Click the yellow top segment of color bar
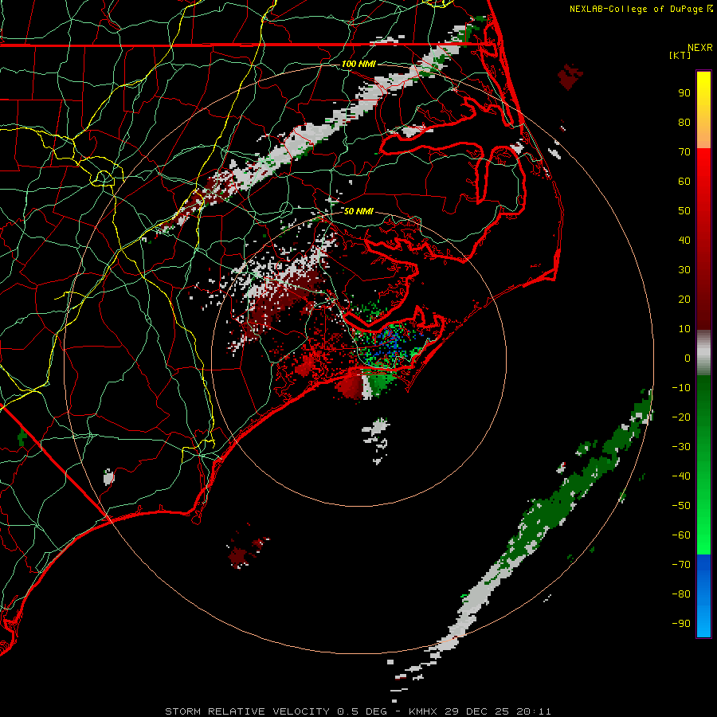 703,110
